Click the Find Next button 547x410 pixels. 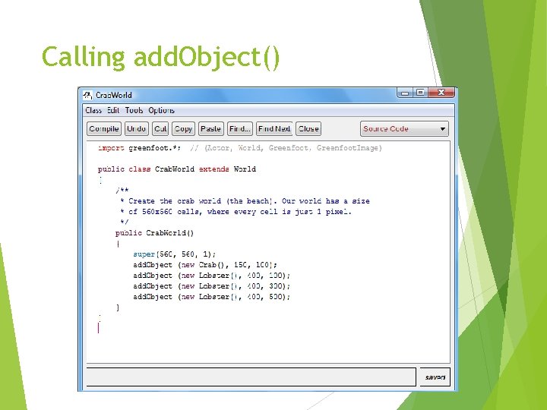click(x=274, y=128)
